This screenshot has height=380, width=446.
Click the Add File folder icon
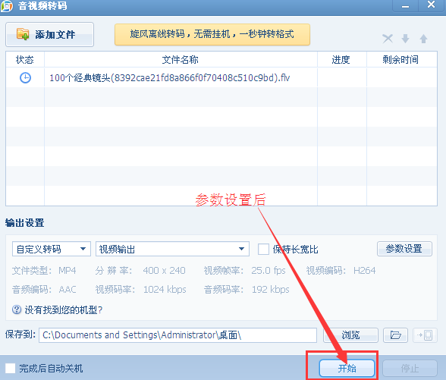[x=23, y=34]
